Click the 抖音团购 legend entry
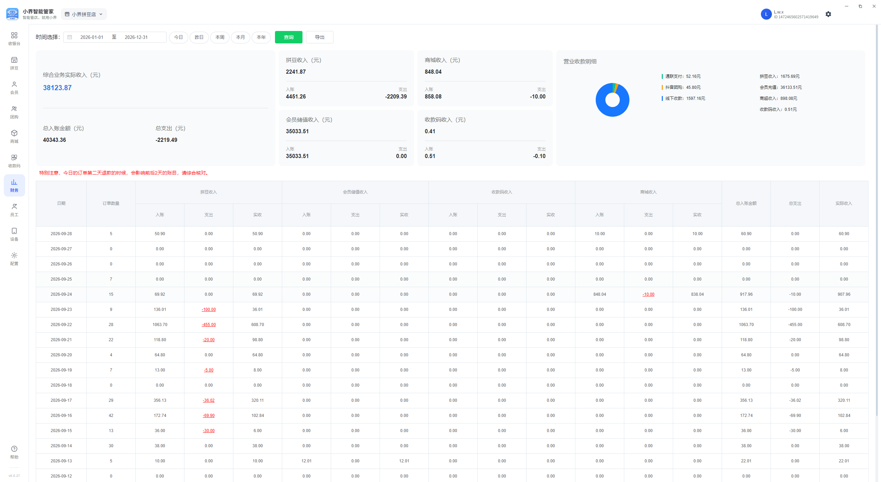Screen dimensions: 881x482 pos(681,87)
